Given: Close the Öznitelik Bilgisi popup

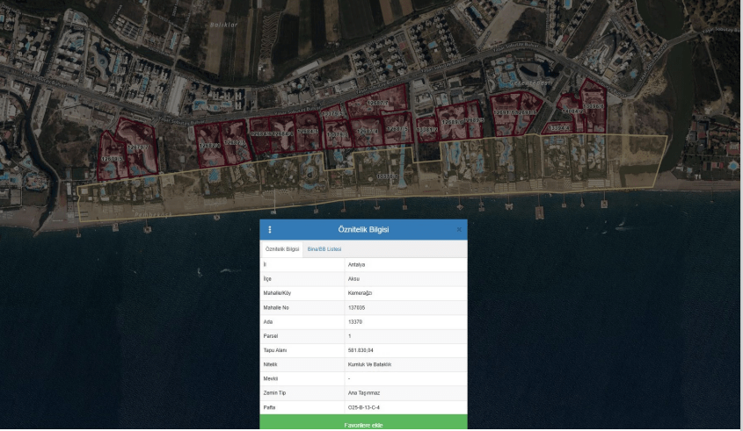Looking at the screenshot, I should coord(458,230).
